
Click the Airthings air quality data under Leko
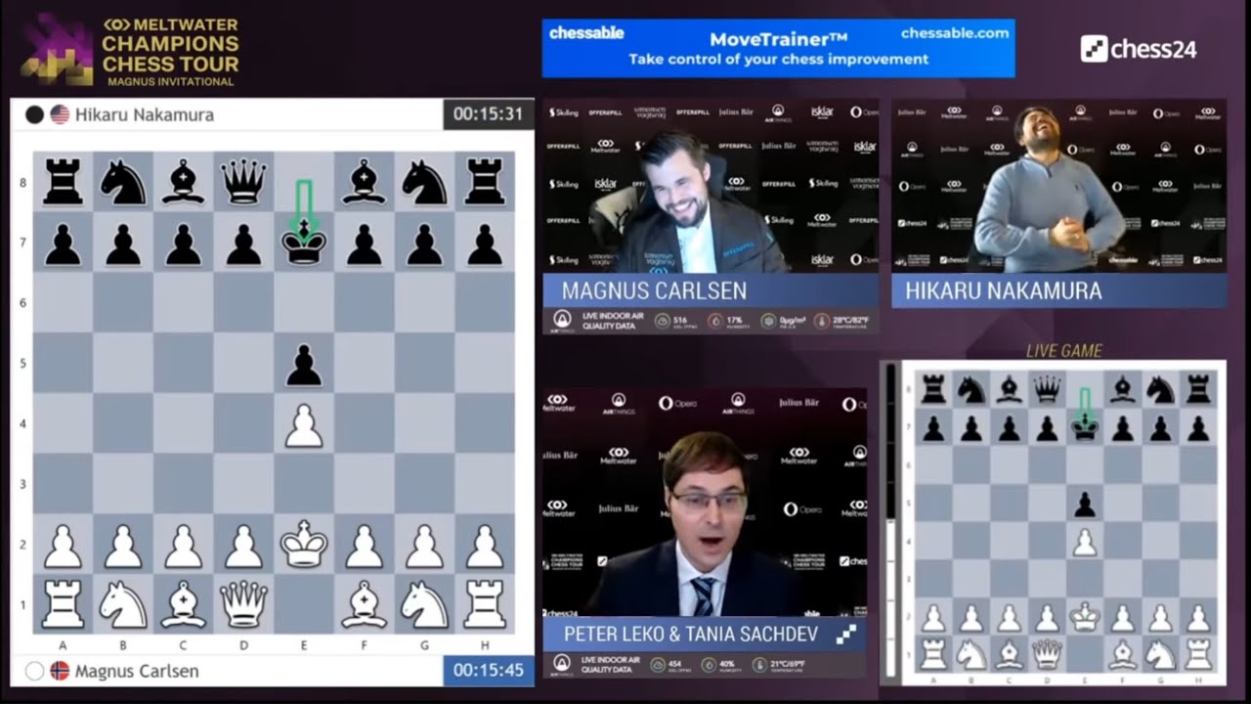[x=704, y=665]
